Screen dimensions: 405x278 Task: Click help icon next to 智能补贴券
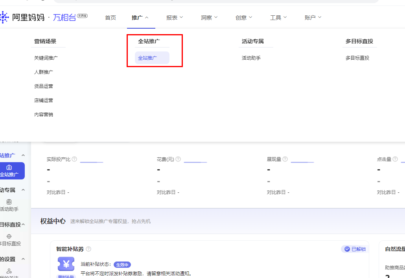[88, 249]
